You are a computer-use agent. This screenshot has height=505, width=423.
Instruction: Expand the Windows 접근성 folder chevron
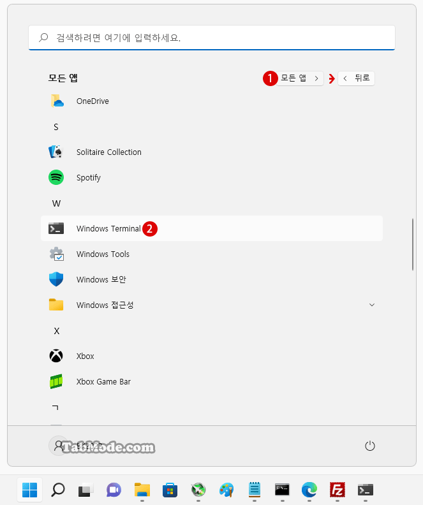[372, 305]
